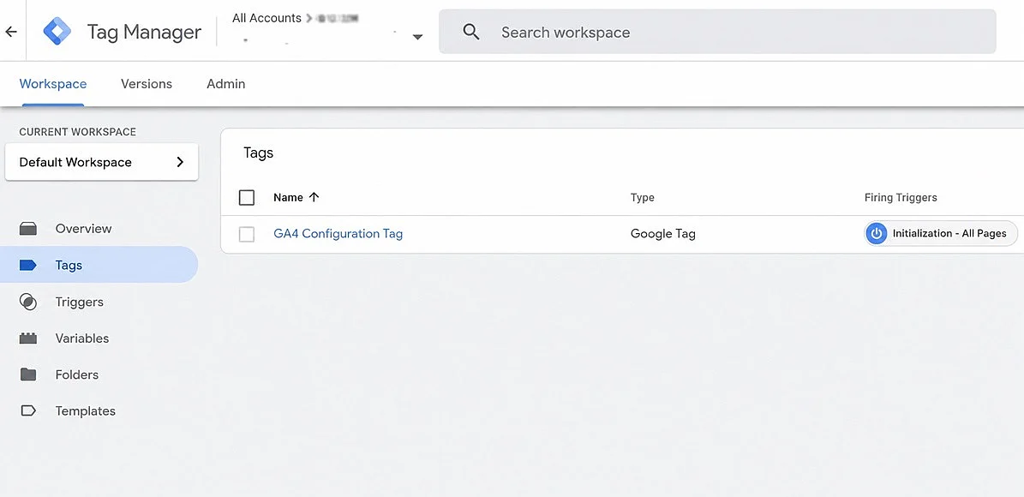Open the Admin tab
Viewport: 1024px width, 497px height.
pyautogui.click(x=226, y=84)
